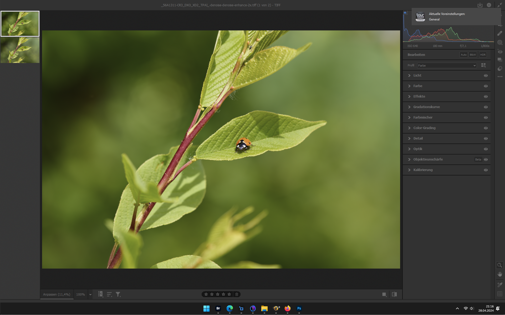Expand the Gradationskurve section

pyautogui.click(x=426, y=107)
